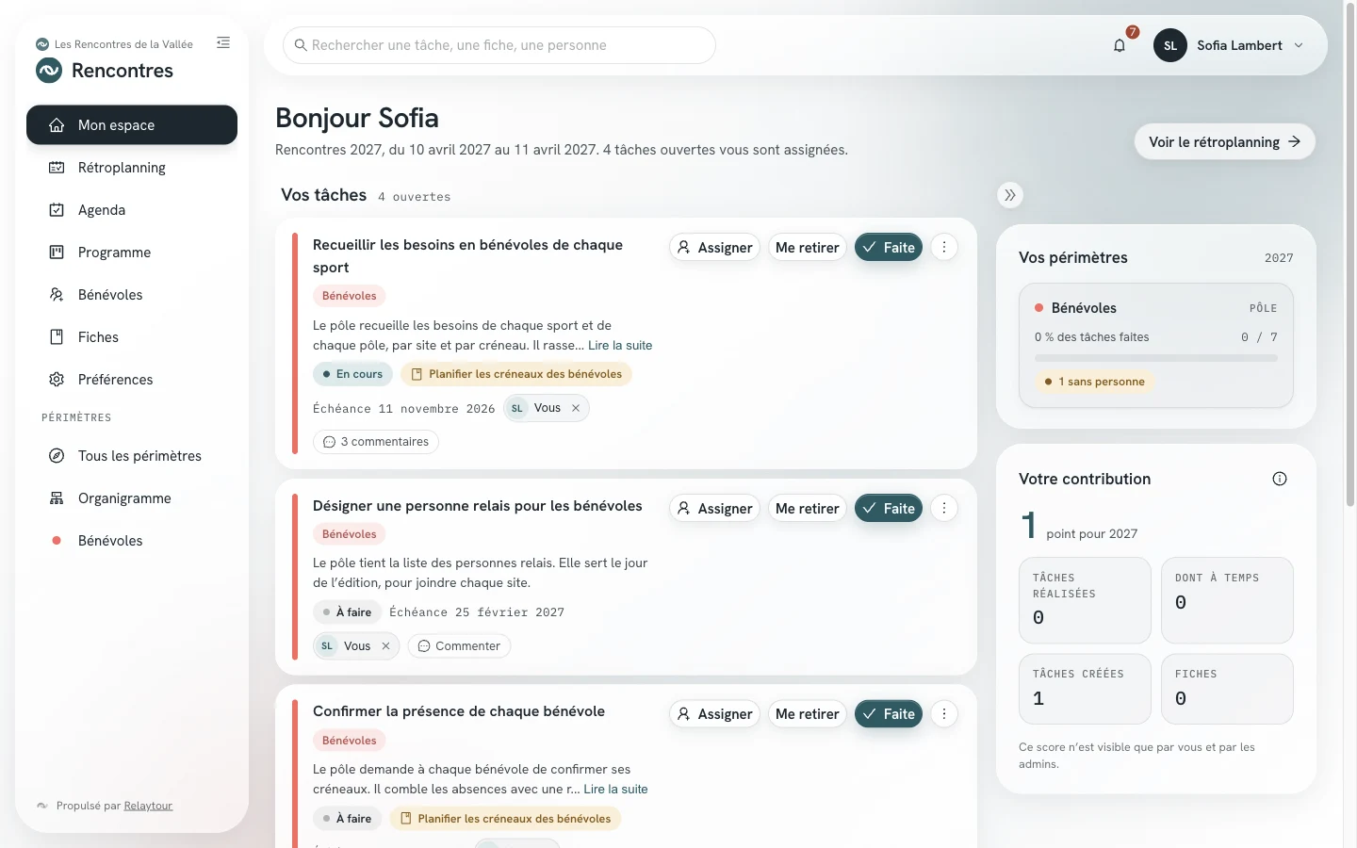Click Me retirer on Confirmer la présence task
The width and height of the screenshot is (1357, 848).
[808, 714]
